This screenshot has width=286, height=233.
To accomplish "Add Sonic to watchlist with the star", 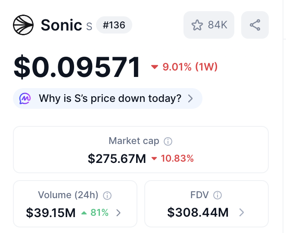I will pos(197,25).
